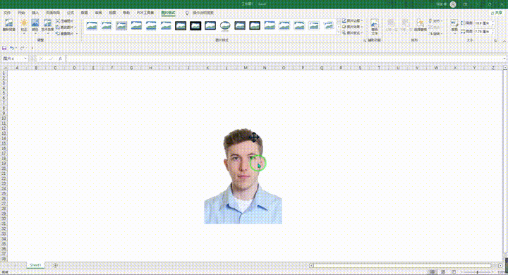Viewport: 508px width, 275px height.
Task: Open the File menu tab
Action: point(7,13)
